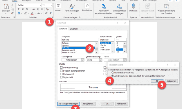Open Zwischenablage dialog launcher
Screen dimensions: 182x109
click(14, 17)
